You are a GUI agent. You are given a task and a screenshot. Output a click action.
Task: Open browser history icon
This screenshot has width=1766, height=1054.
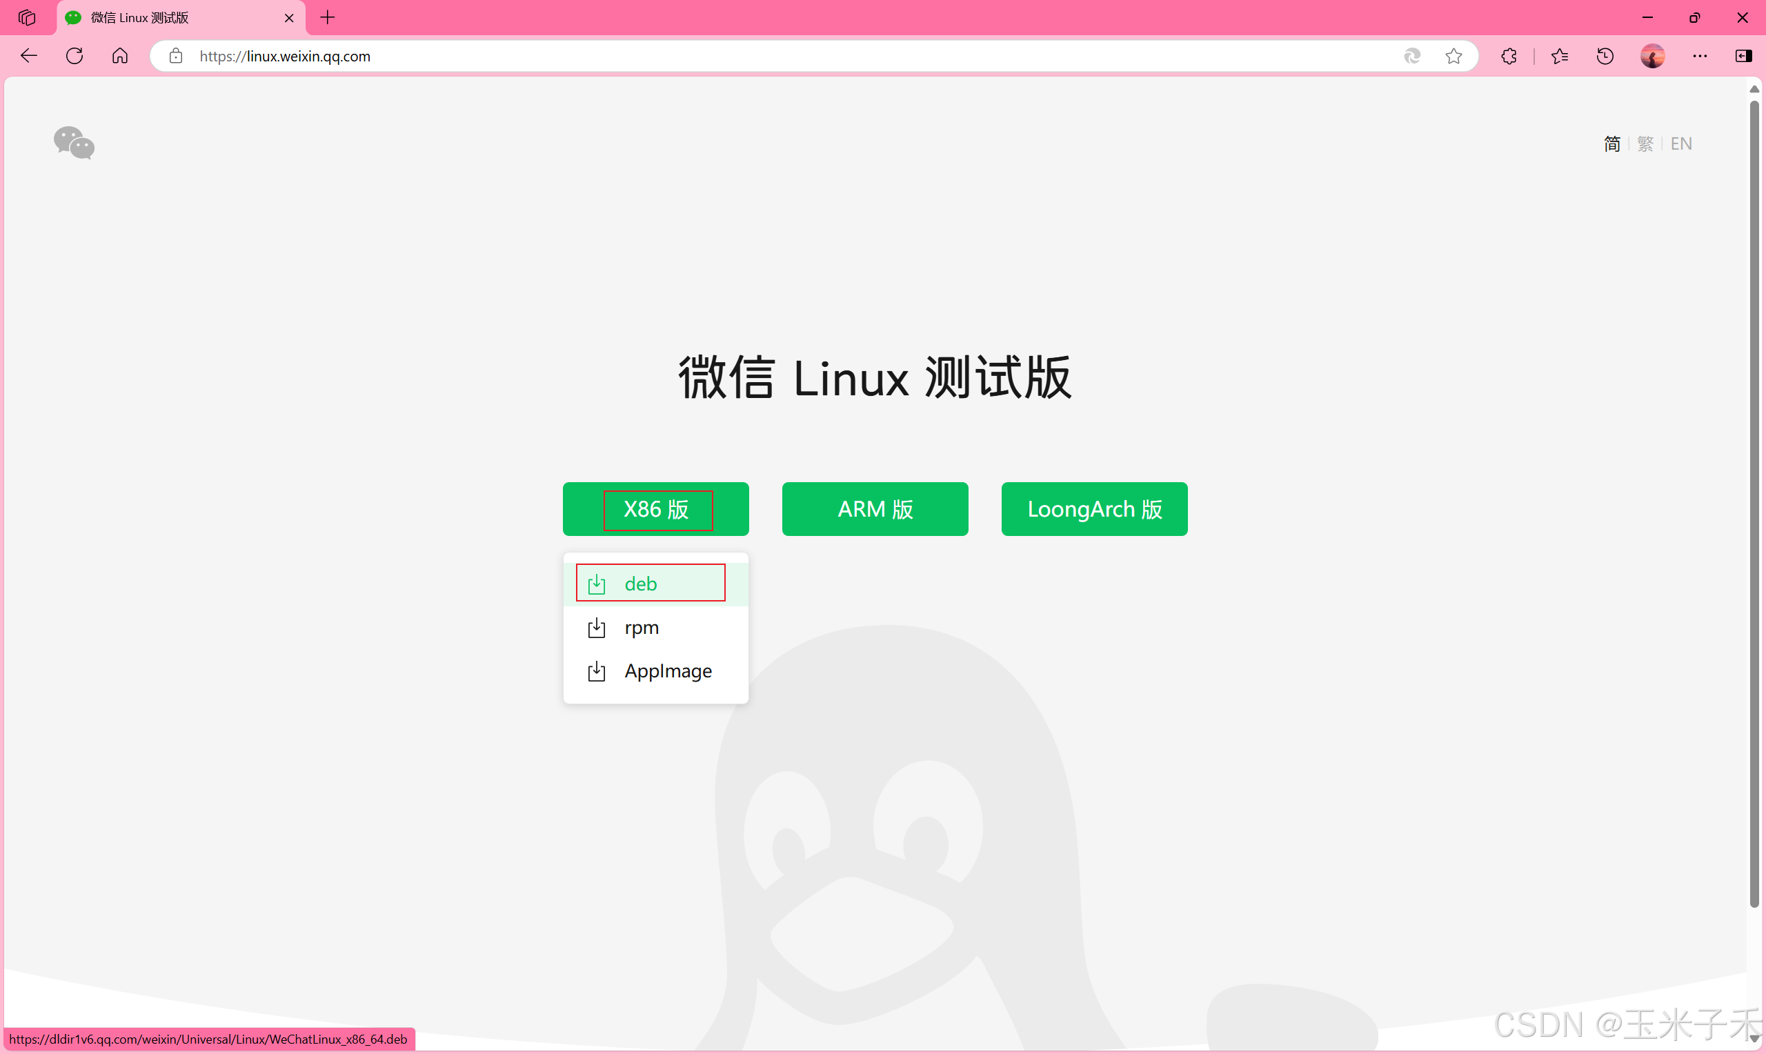(1605, 56)
